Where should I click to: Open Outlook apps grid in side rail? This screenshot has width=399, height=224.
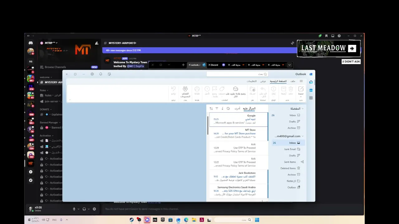click(311, 98)
